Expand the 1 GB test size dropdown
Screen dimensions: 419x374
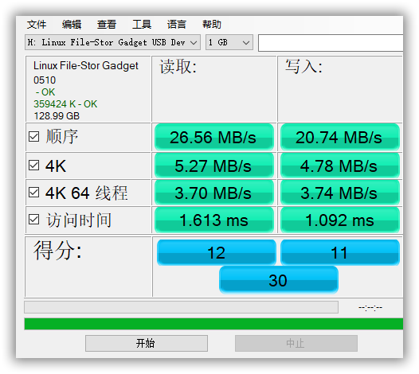(x=229, y=42)
